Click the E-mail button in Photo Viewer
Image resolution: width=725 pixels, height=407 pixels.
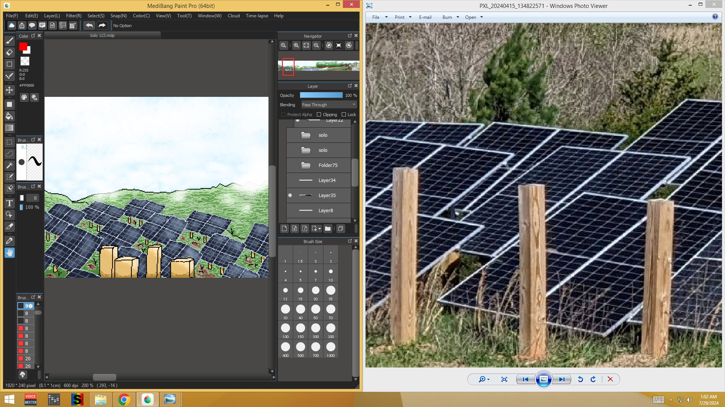425,17
